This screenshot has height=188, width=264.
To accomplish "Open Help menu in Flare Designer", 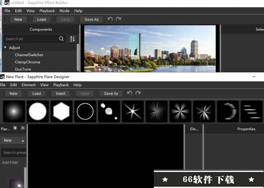I will pyautogui.click(x=78, y=85).
